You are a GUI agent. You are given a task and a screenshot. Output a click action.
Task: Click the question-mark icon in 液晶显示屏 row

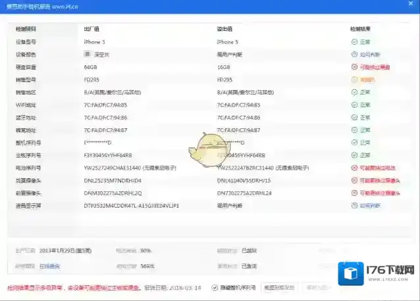(x=354, y=206)
